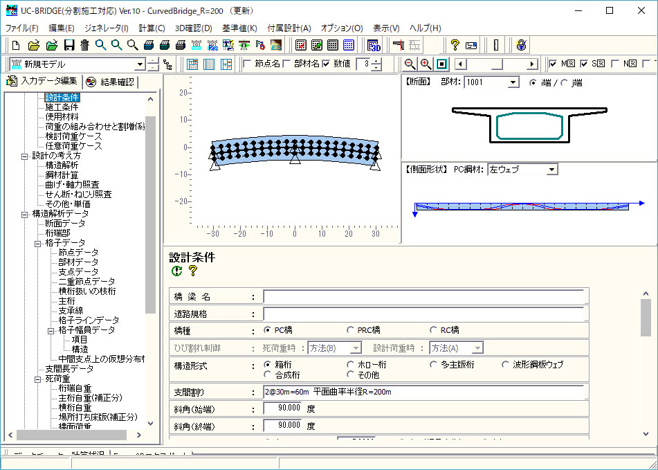The width and height of the screenshot is (658, 470).
Task: Enable the 節点名 checkbox
Action: 247,64
